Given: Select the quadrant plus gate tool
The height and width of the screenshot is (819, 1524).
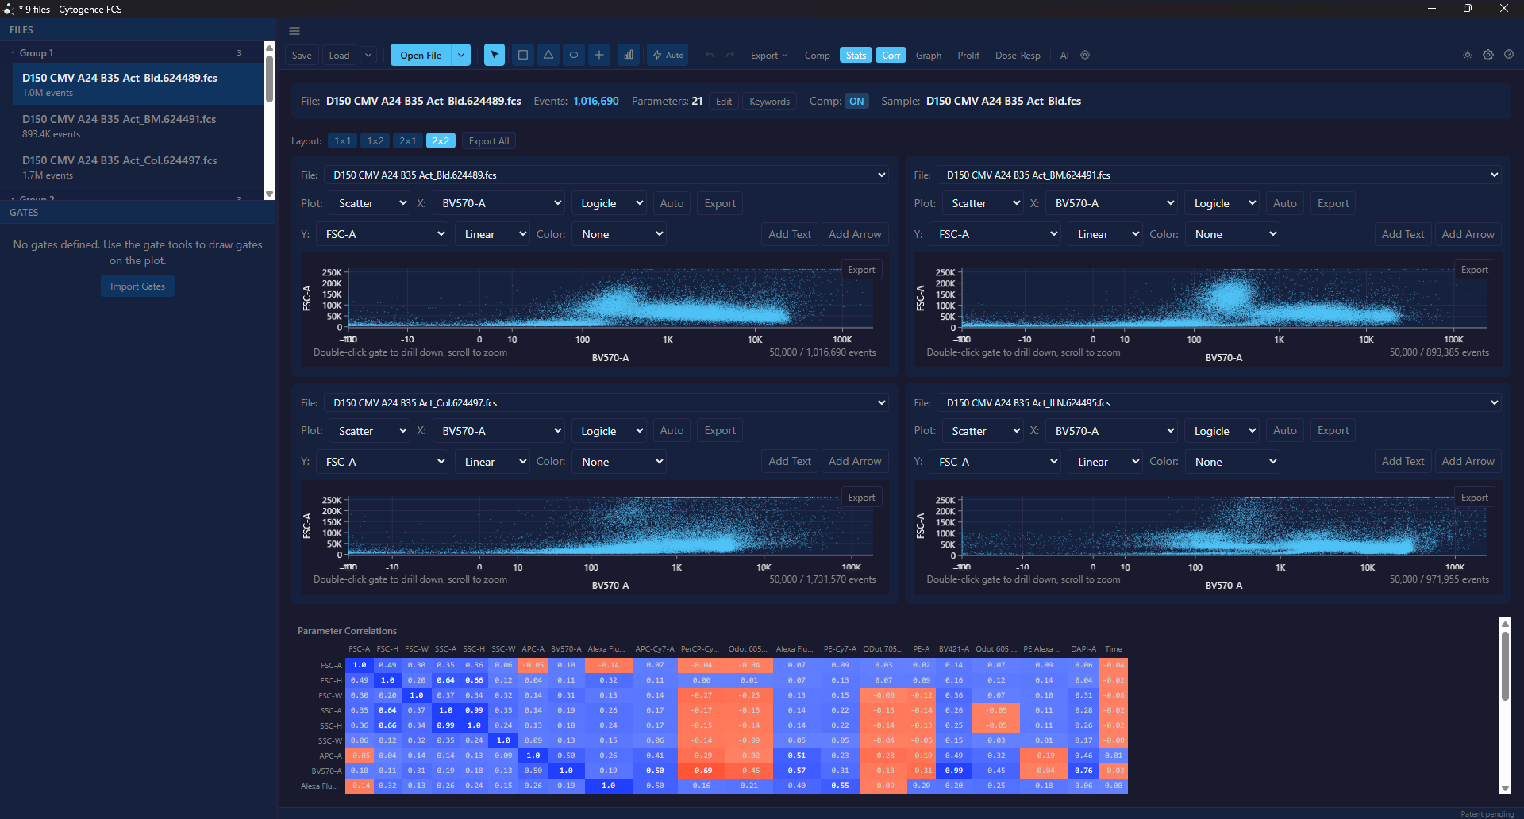Looking at the screenshot, I should point(599,55).
